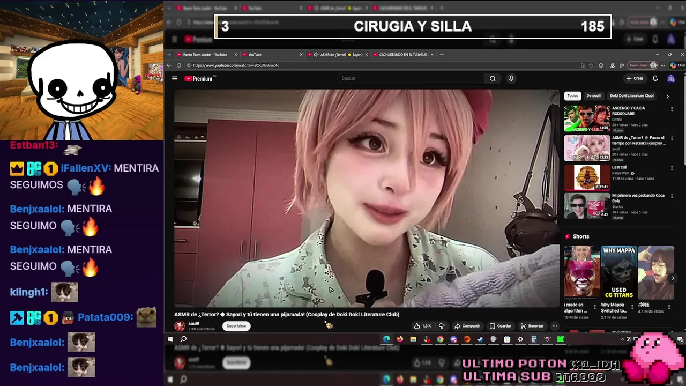Go back in the browser
Screen dimensions: 686x386
[169, 65]
